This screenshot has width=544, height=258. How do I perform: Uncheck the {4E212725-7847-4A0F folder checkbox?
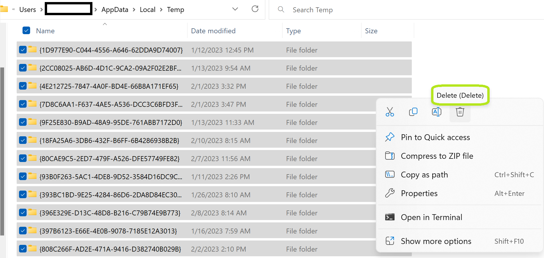23,86
